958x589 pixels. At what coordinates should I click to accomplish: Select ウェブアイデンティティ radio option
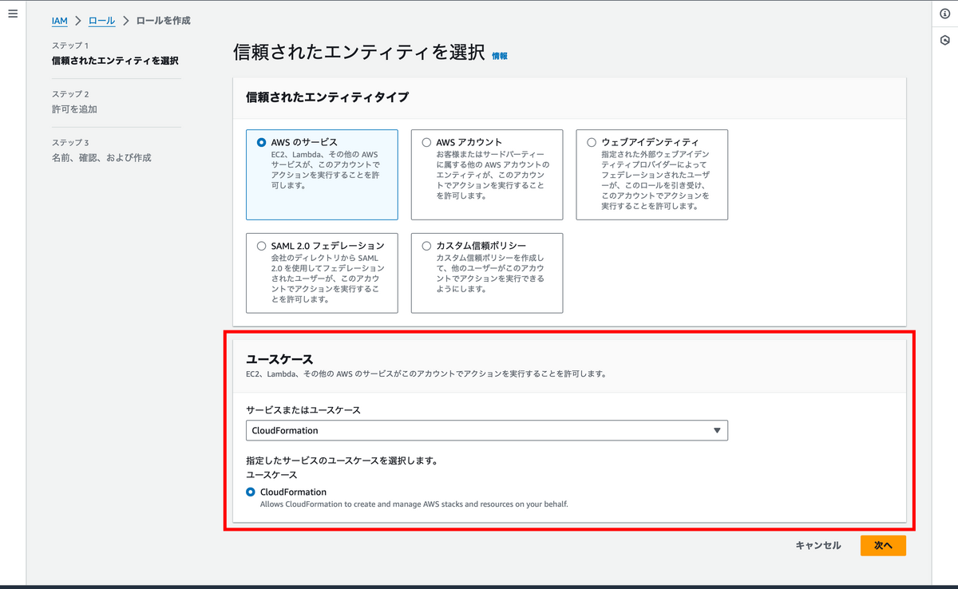(x=592, y=143)
